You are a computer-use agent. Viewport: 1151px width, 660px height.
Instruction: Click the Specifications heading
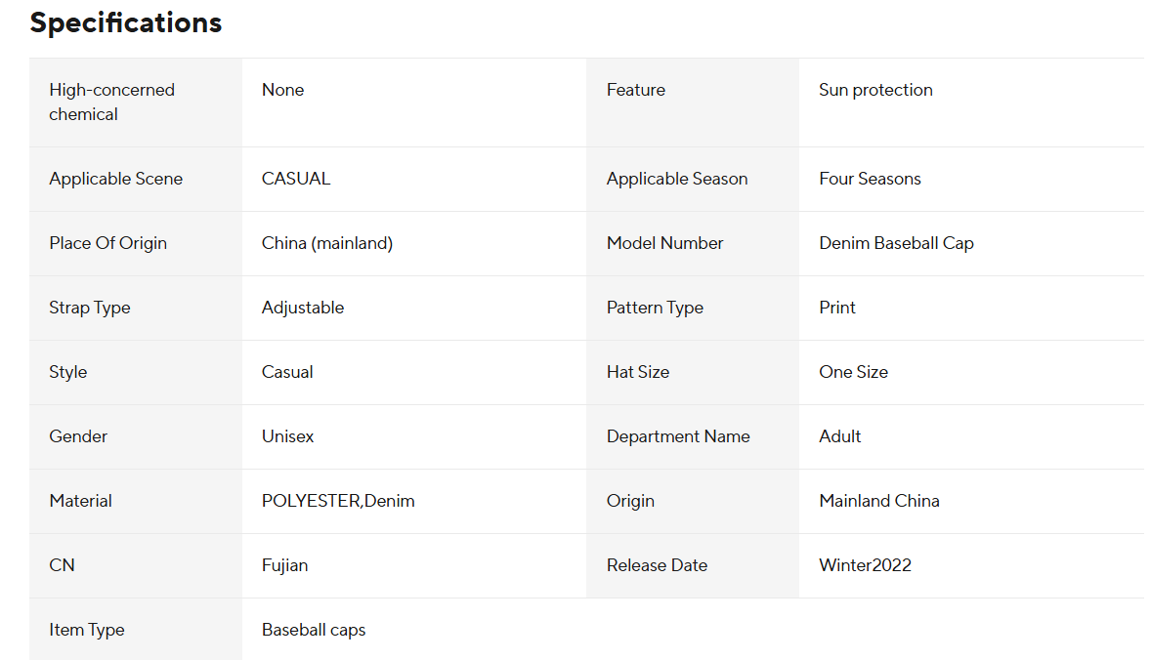click(126, 22)
